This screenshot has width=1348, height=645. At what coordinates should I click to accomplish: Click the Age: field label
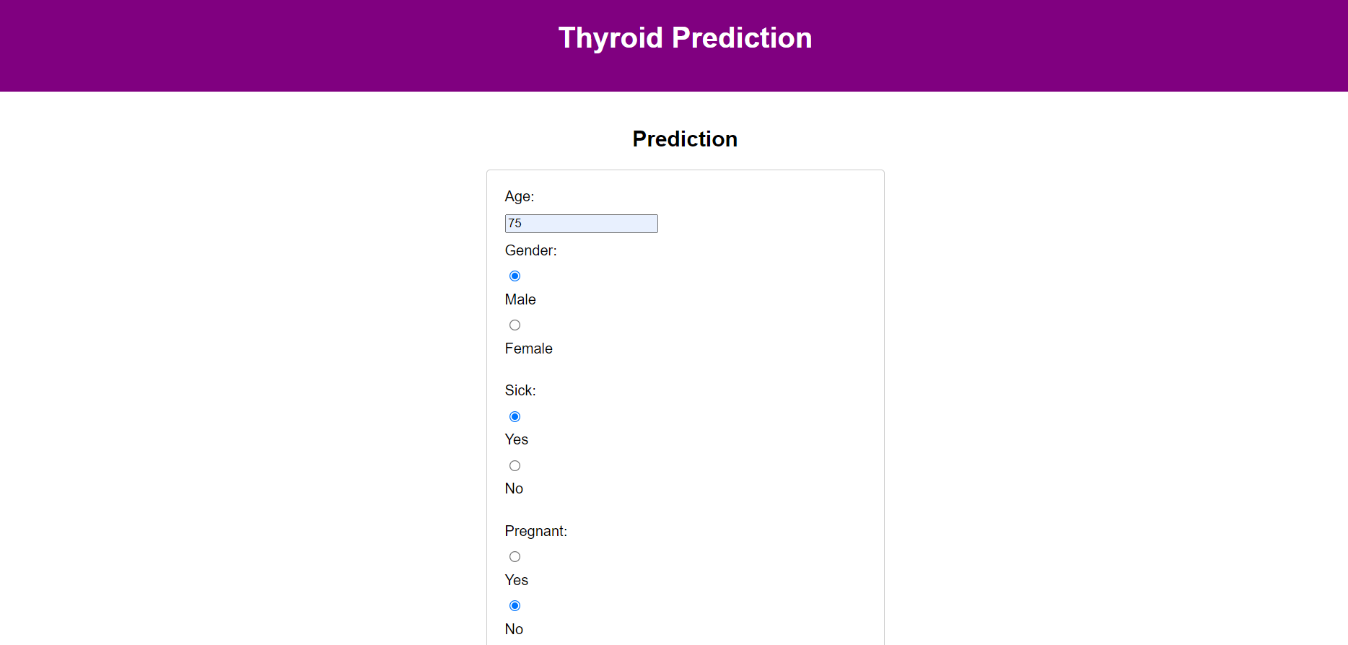(x=519, y=196)
